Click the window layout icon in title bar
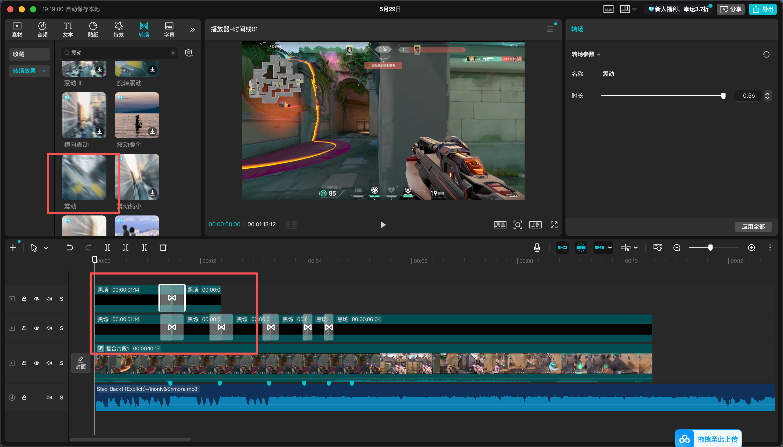Image resolution: width=783 pixels, height=447 pixels. 625,9
